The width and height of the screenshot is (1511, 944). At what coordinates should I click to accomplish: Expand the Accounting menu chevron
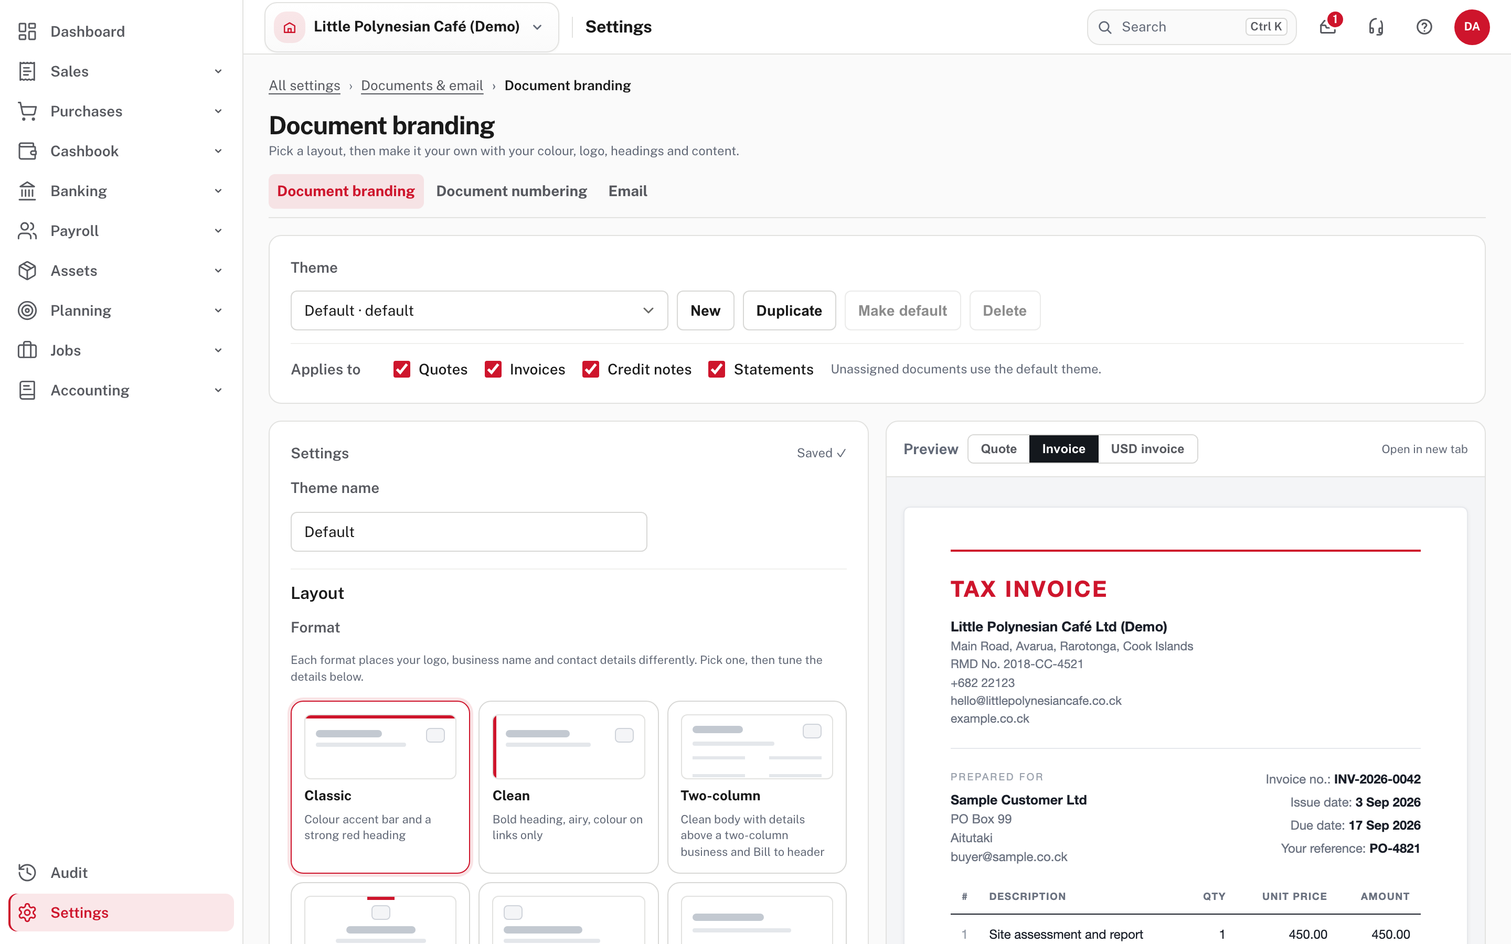coord(218,390)
